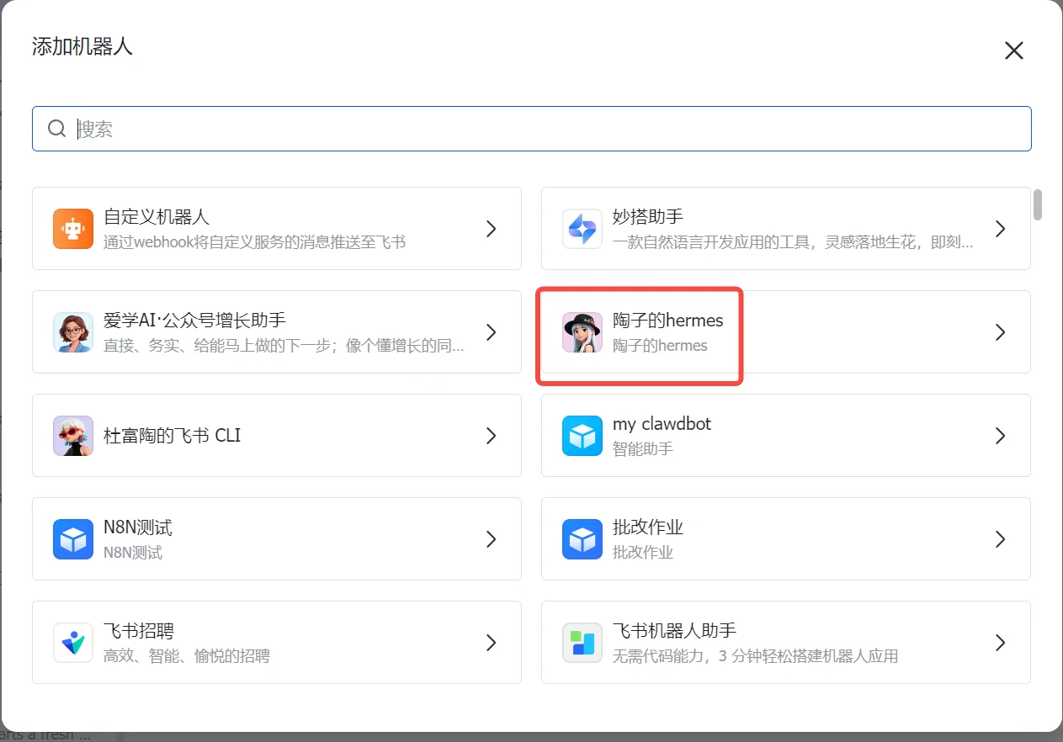Select the N8N测试 bold title
The image size is (1063, 742).
138,527
